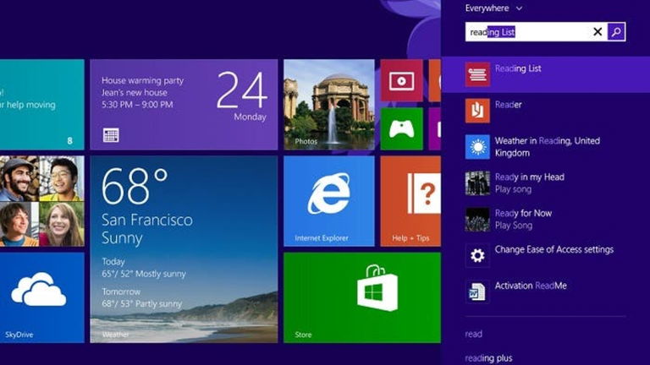Click 'Activation ReadMe' document name
This screenshot has width=650, height=365.
click(531, 286)
